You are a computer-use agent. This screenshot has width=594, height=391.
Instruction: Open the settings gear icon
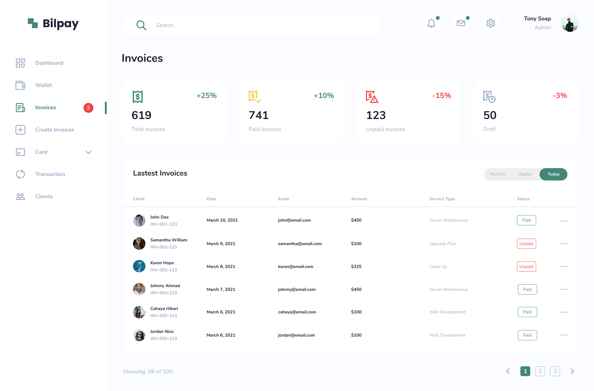pyautogui.click(x=490, y=23)
